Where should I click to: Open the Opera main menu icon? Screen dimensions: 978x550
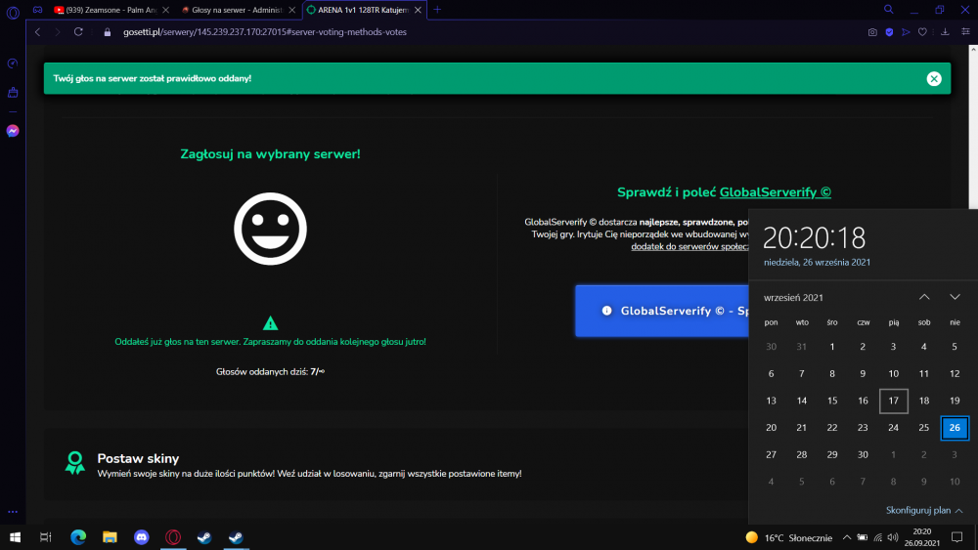tap(13, 12)
